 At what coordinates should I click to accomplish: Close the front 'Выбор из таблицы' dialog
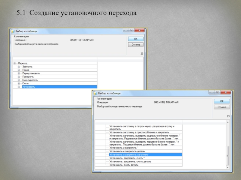point(226,93)
